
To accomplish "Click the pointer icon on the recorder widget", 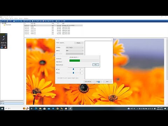I will point(3,36).
